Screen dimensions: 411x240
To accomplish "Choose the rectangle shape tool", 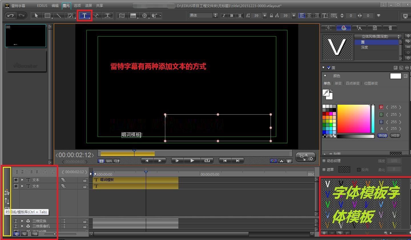I will point(47,15).
